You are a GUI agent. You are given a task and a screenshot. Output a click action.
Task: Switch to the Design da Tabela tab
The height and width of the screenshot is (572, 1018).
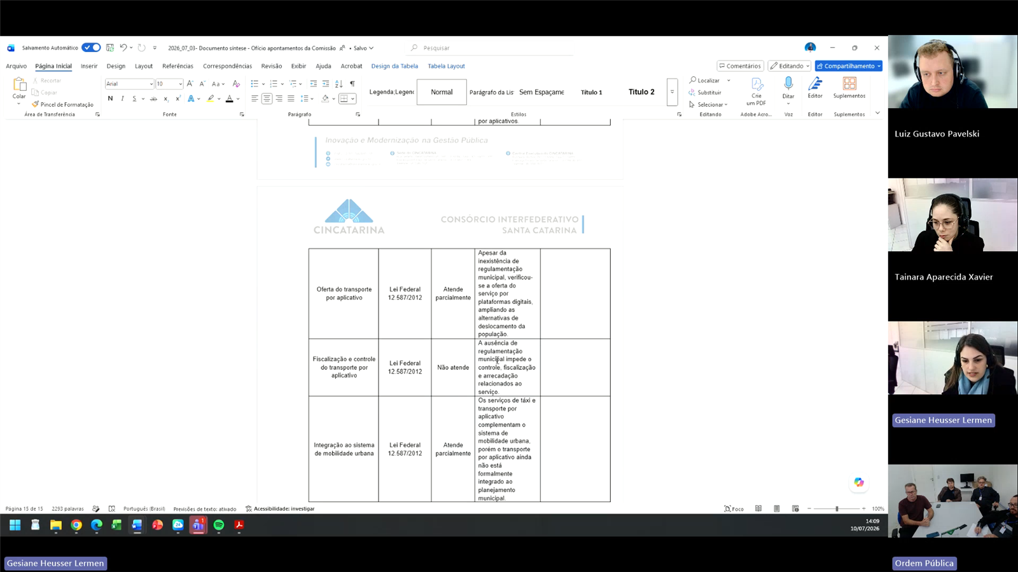tap(394, 66)
